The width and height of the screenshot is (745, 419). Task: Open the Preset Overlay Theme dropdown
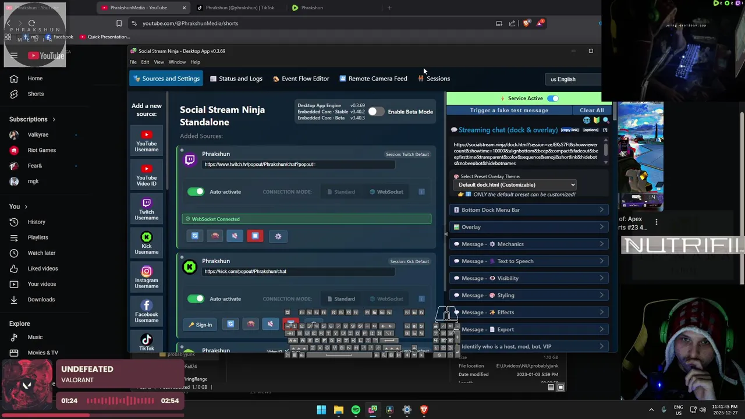(516, 185)
